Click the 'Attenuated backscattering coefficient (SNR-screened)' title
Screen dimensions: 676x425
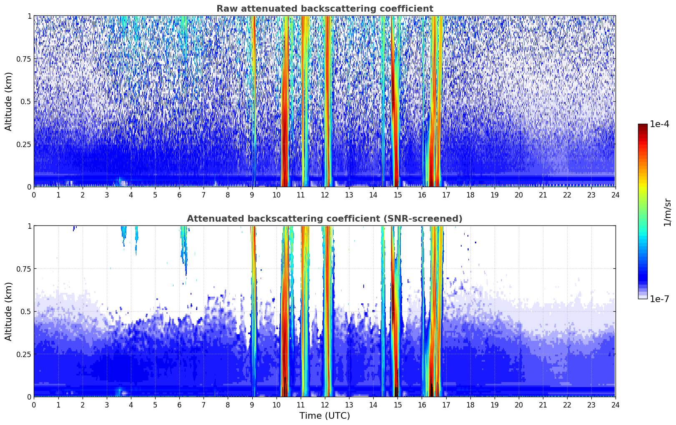[324, 219]
